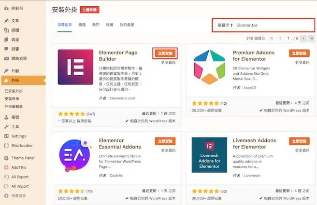
Task: Open the Premium Addons for Elementor title
Action: 254,55
